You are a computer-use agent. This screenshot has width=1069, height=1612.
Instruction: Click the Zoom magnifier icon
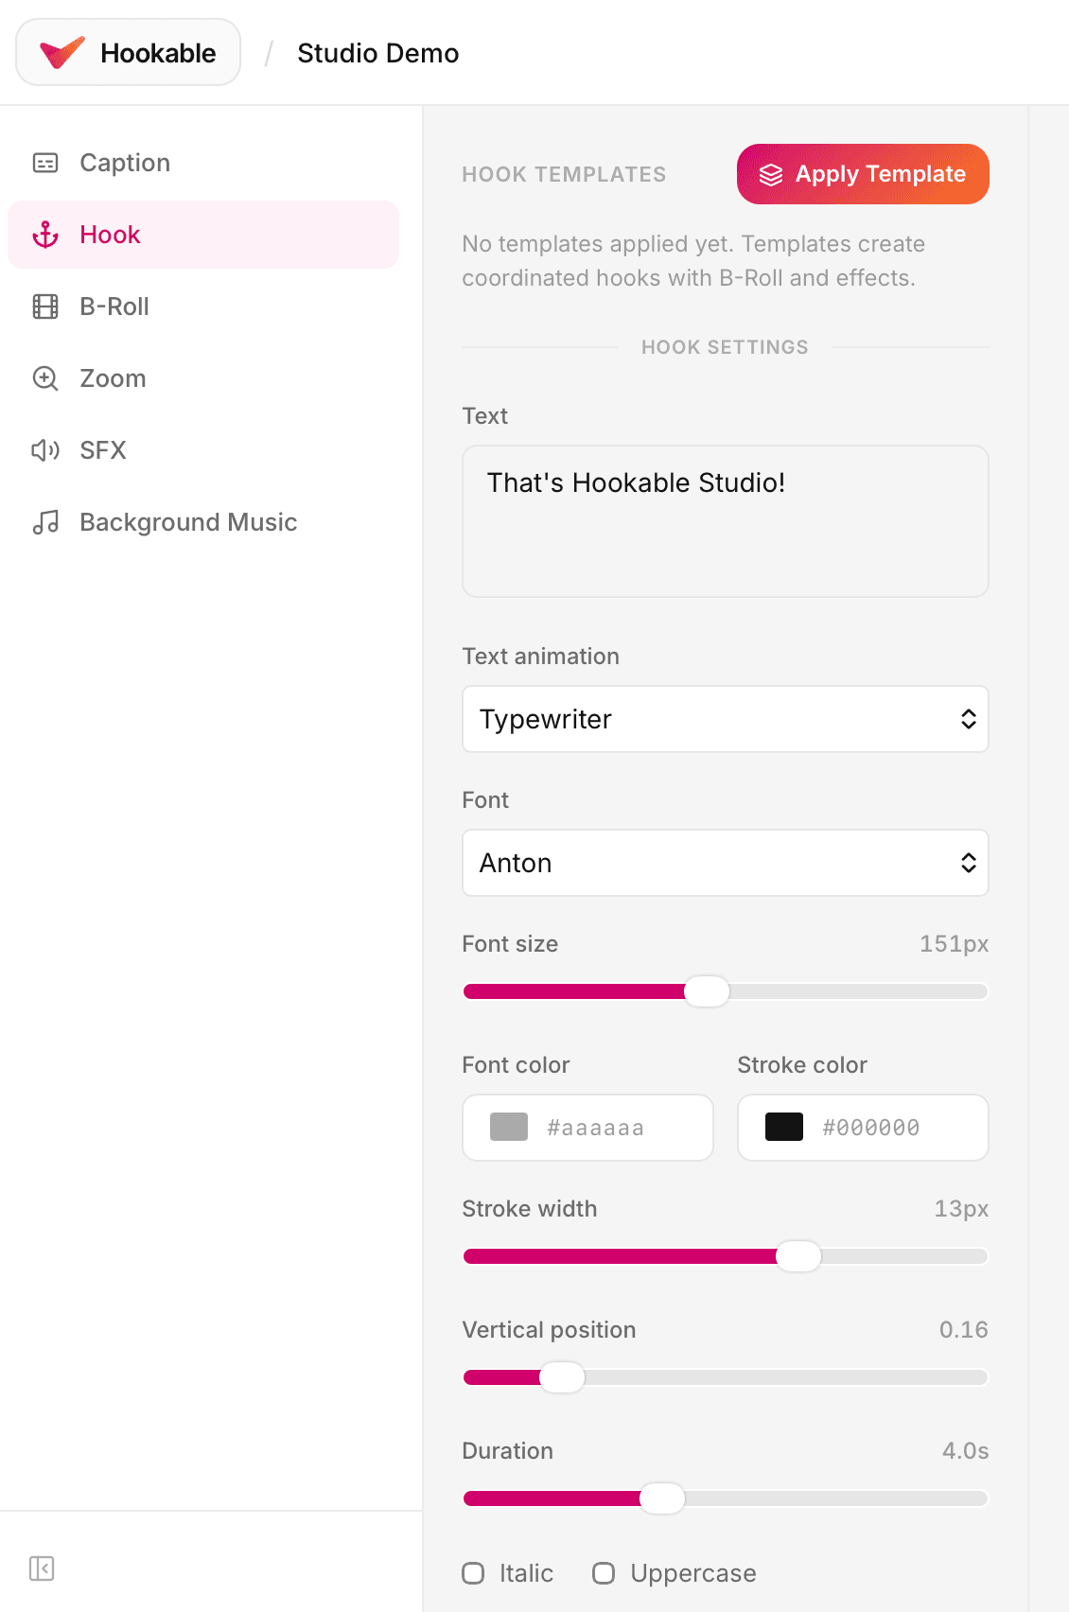(45, 378)
